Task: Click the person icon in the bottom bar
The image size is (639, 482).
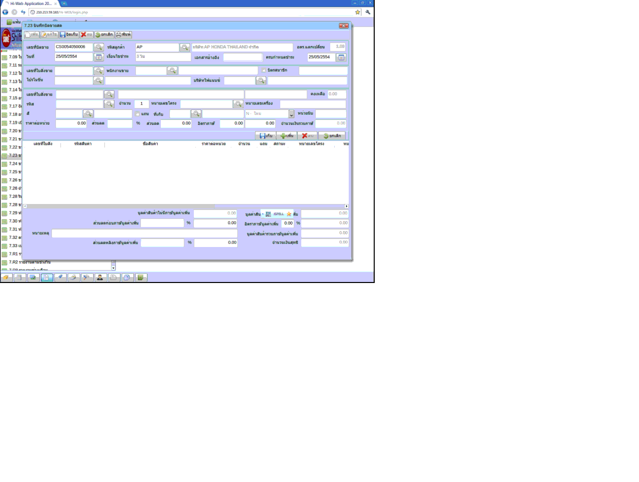Action: pyautogui.click(x=100, y=277)
